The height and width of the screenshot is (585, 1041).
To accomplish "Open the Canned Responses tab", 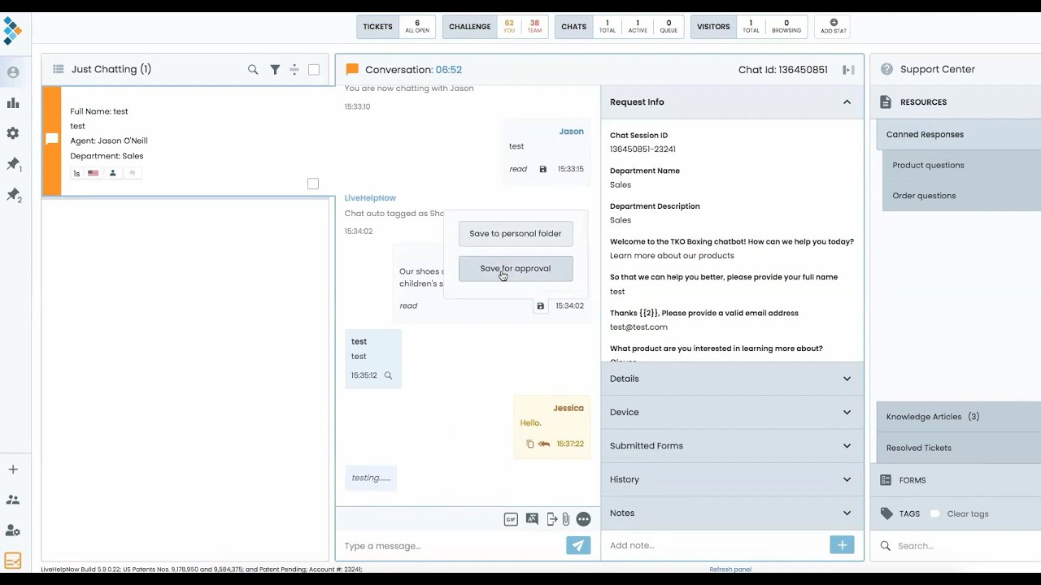I will click(958, 135).
